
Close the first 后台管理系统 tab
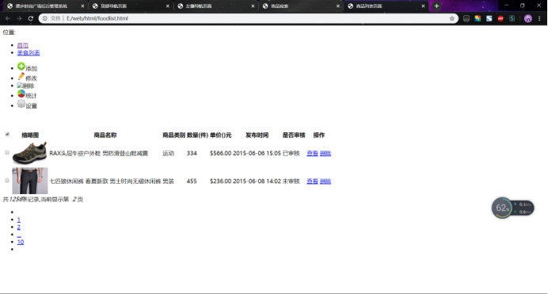[82, 6]
